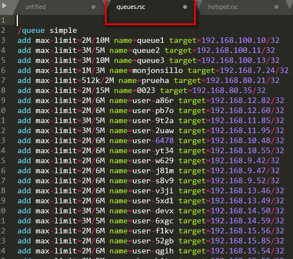293x259 pixels.
Task: Click name 'user-6xgc'
Action: click(153, 222)
